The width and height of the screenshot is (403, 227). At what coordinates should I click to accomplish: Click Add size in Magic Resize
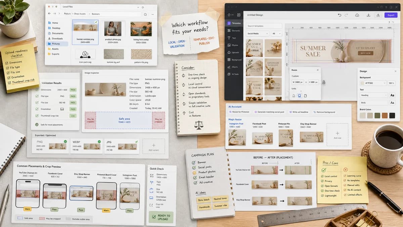(337, 135)
